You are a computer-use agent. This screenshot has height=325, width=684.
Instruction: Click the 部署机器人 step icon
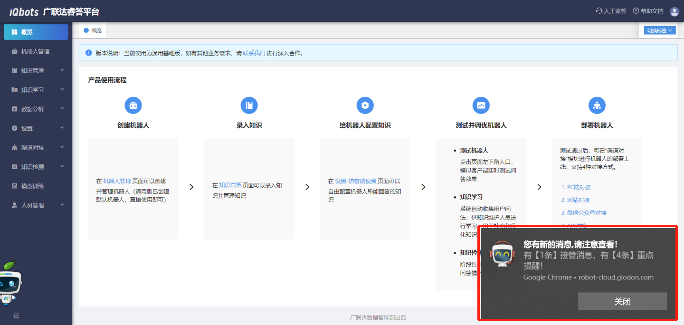coord(597,105)
